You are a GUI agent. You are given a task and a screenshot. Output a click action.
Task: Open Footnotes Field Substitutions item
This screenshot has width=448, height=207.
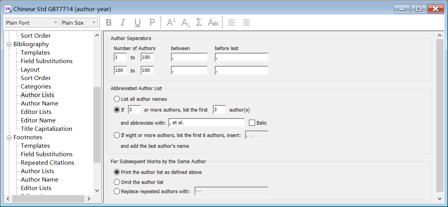(46, 154)
